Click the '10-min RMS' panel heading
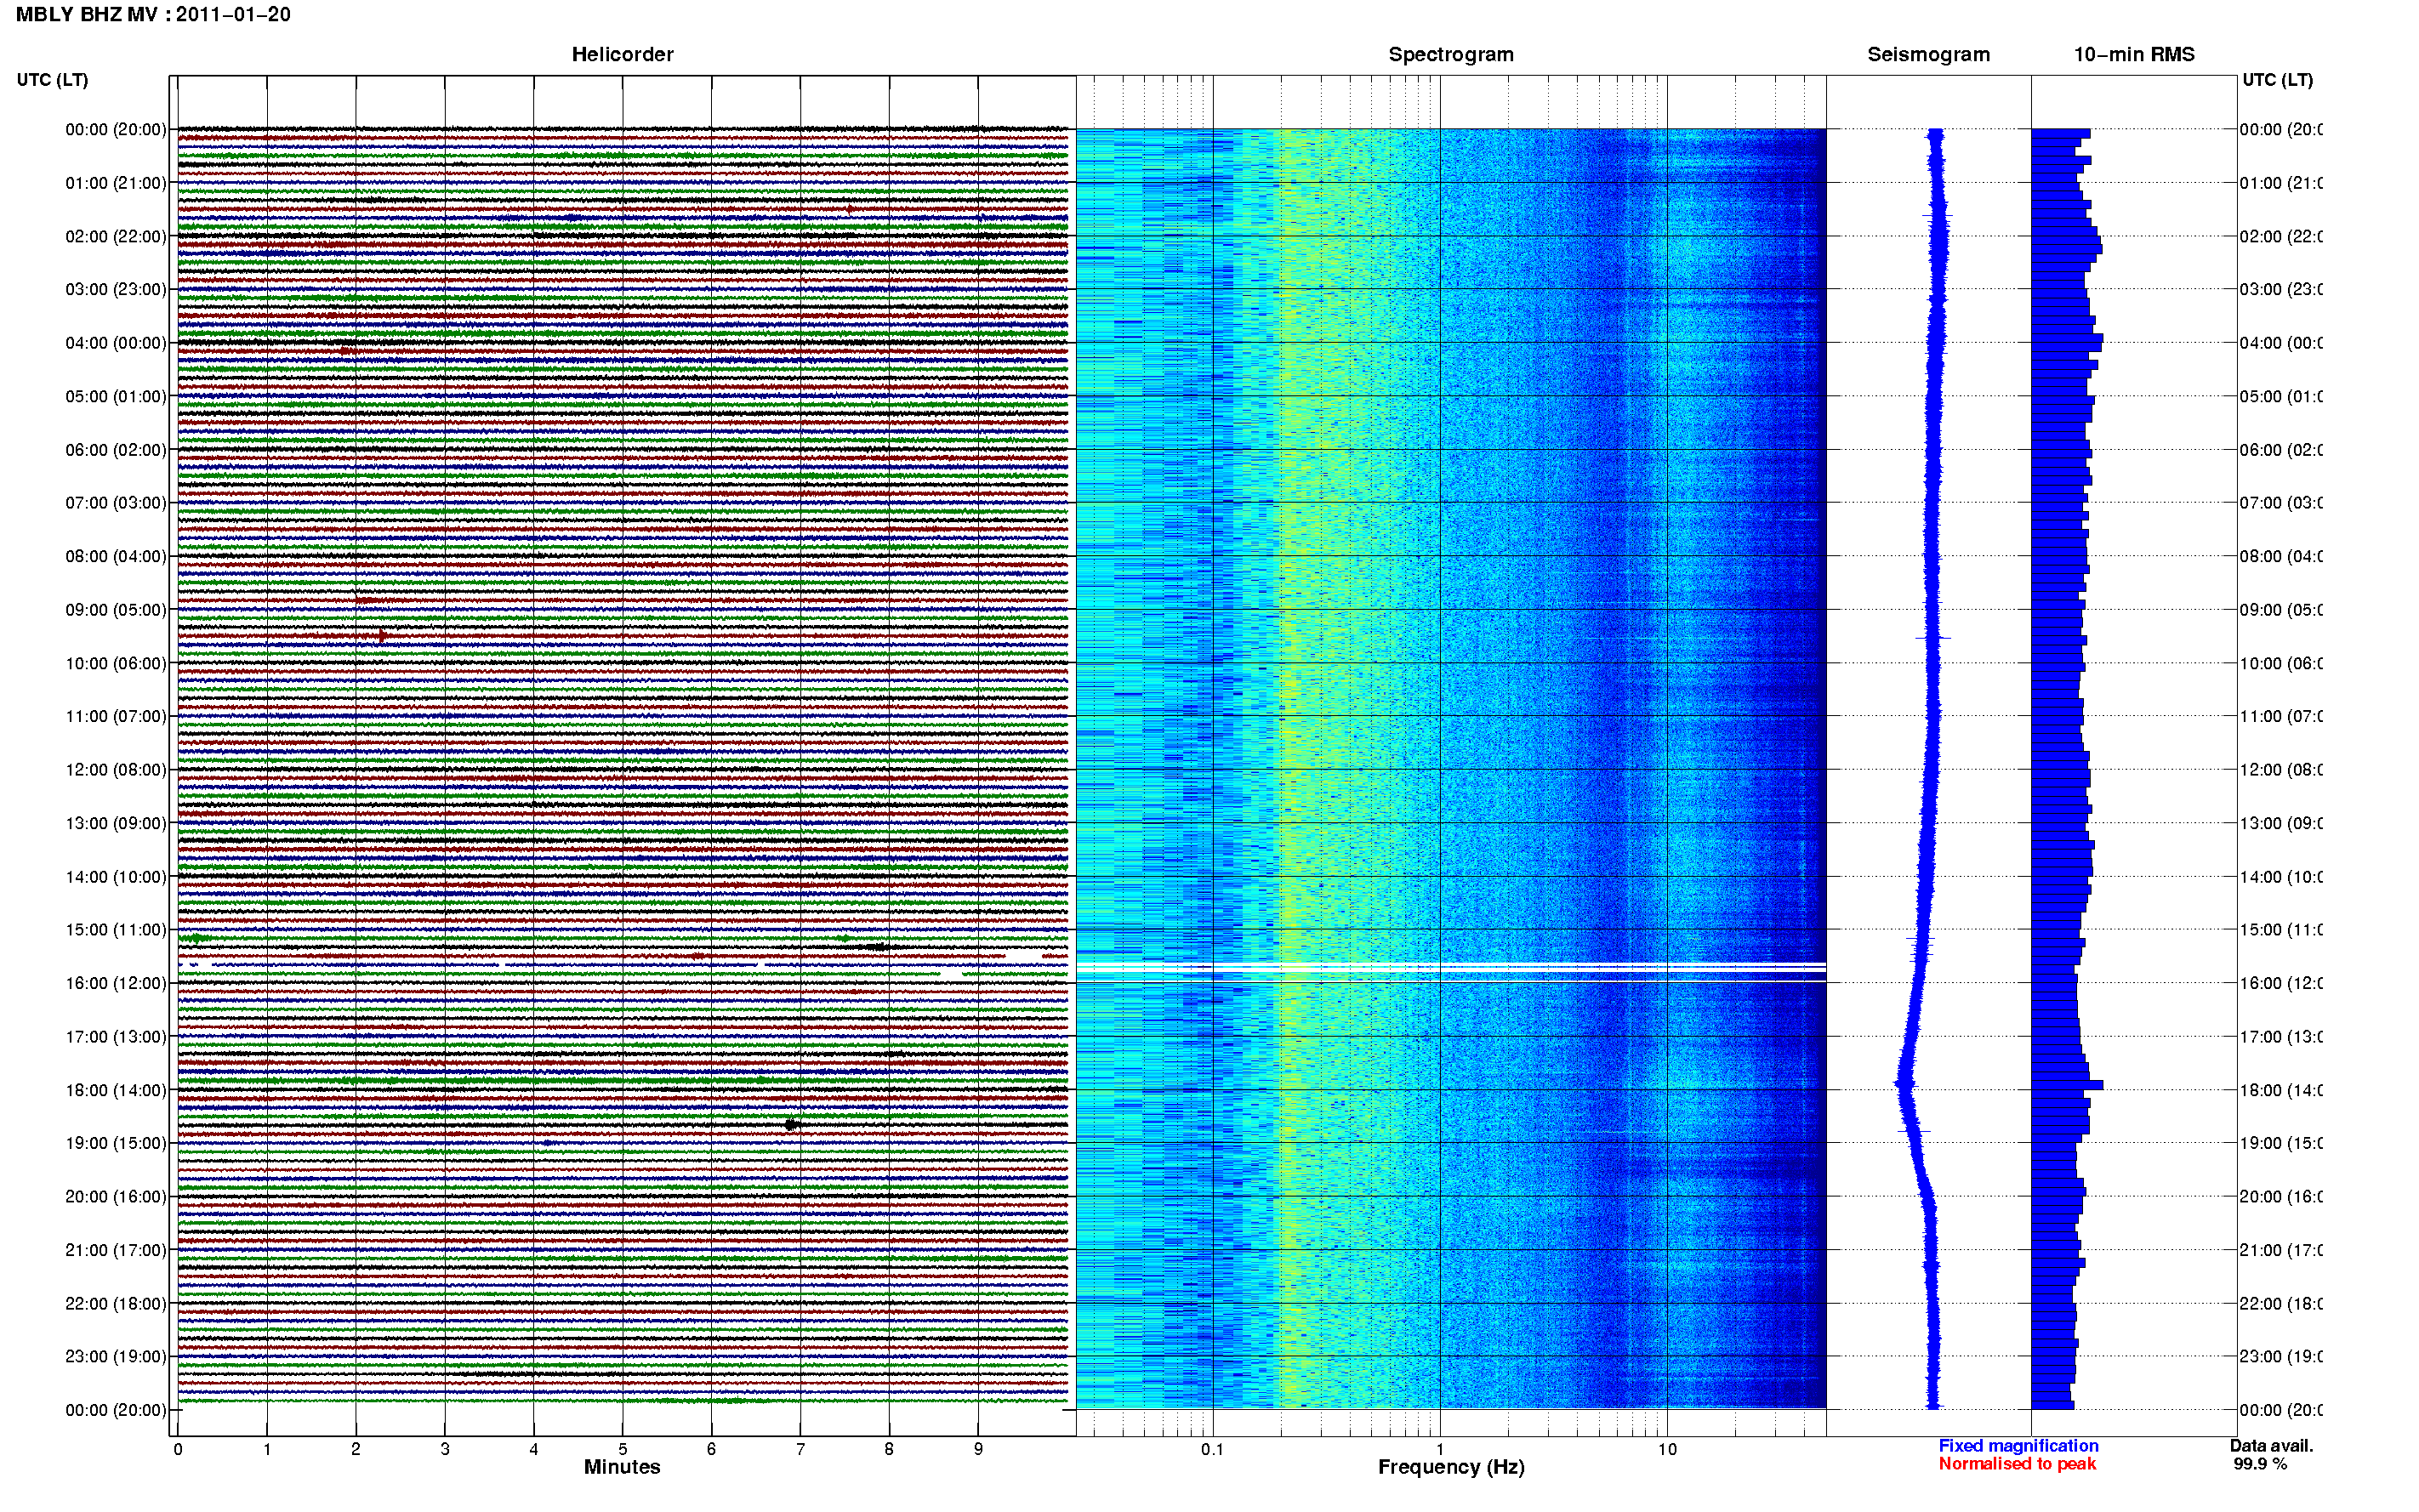Screen dimensions: 2419x1512 tap(2134, 55)
